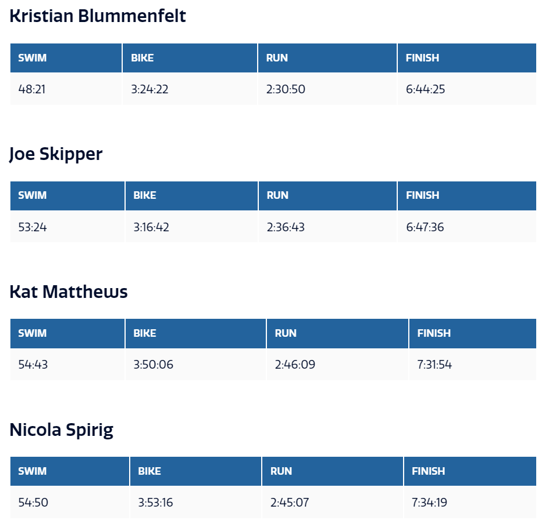
Task: Click the Joe Skipper heading
Action: (x=56, y=154)
